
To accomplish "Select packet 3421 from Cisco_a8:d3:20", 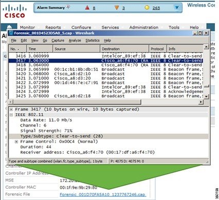I will 106,78.
